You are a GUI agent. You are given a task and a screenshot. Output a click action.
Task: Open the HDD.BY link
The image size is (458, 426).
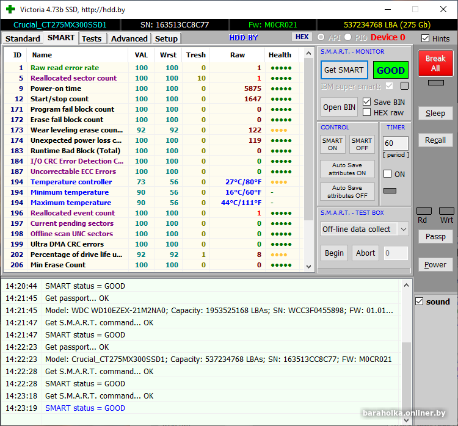(243, 38)
